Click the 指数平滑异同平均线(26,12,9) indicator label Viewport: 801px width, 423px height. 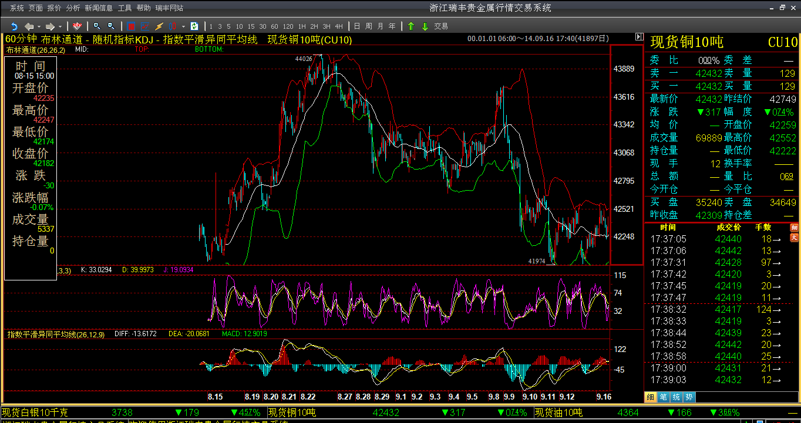click(56, 334)
